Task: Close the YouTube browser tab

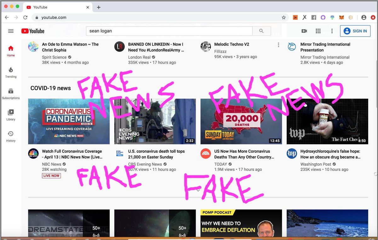Action: point(88,7)
